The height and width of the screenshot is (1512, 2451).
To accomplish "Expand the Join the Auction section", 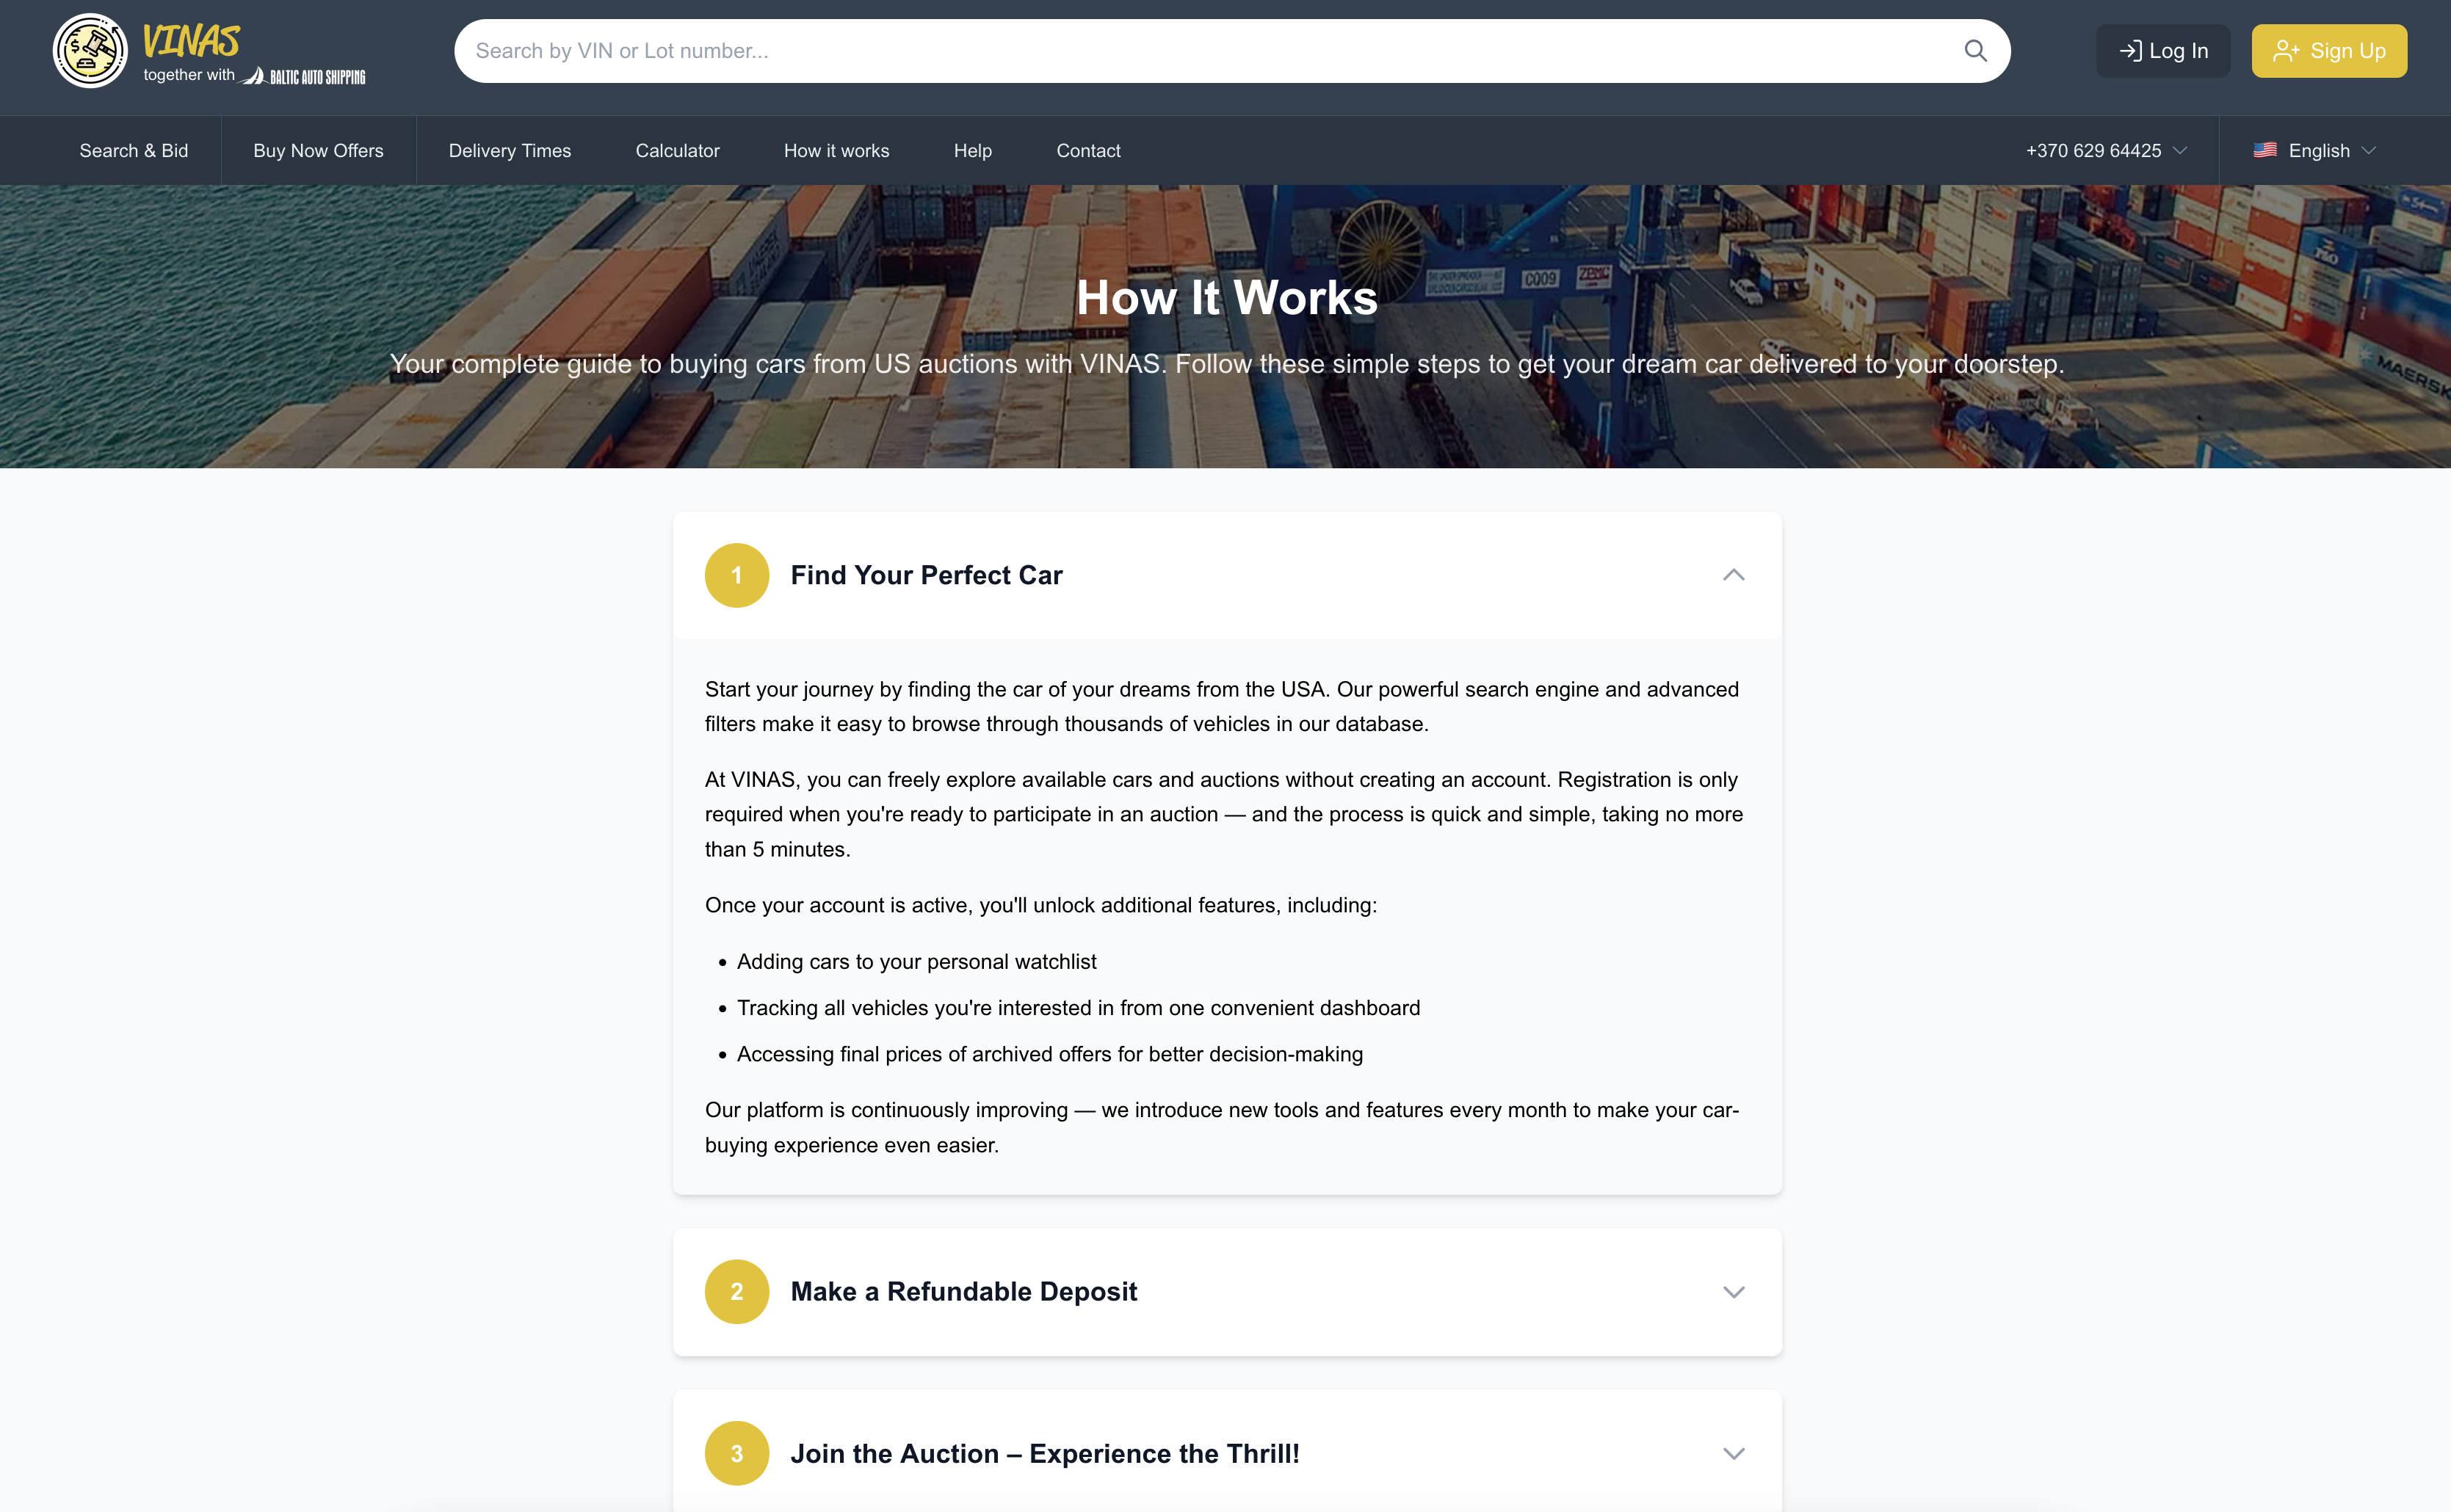I will point(1733,1453).
